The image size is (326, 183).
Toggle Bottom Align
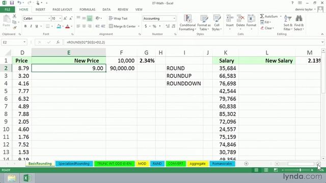click(90, 18)
